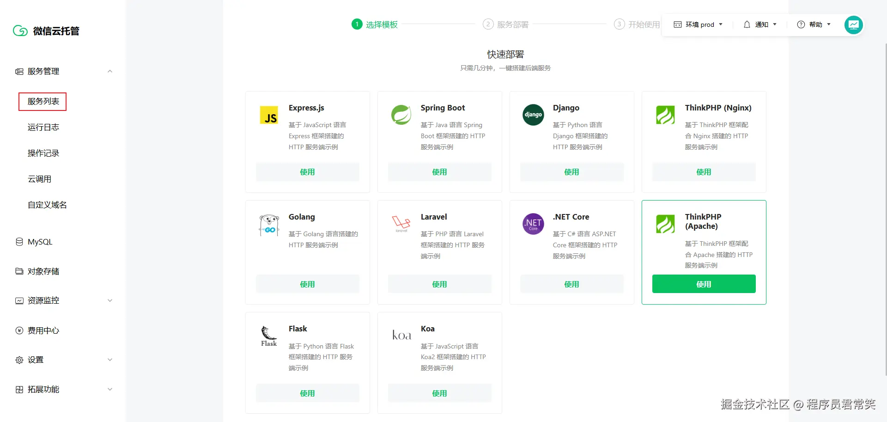
Task: Click the Golang card description text
Action: coord(323,239)
